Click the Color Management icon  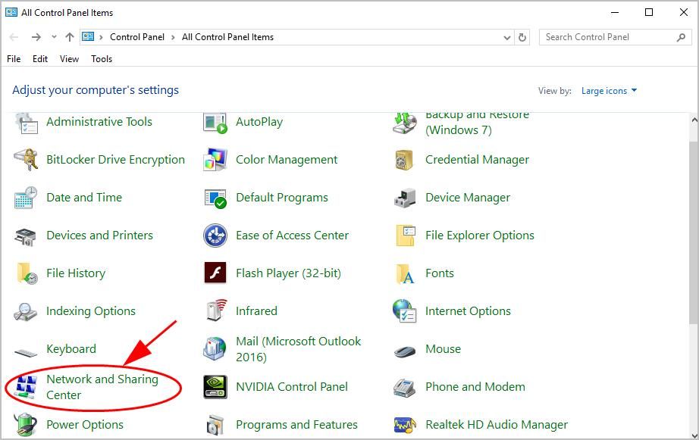pyautogui.click(x=215, y=160)
